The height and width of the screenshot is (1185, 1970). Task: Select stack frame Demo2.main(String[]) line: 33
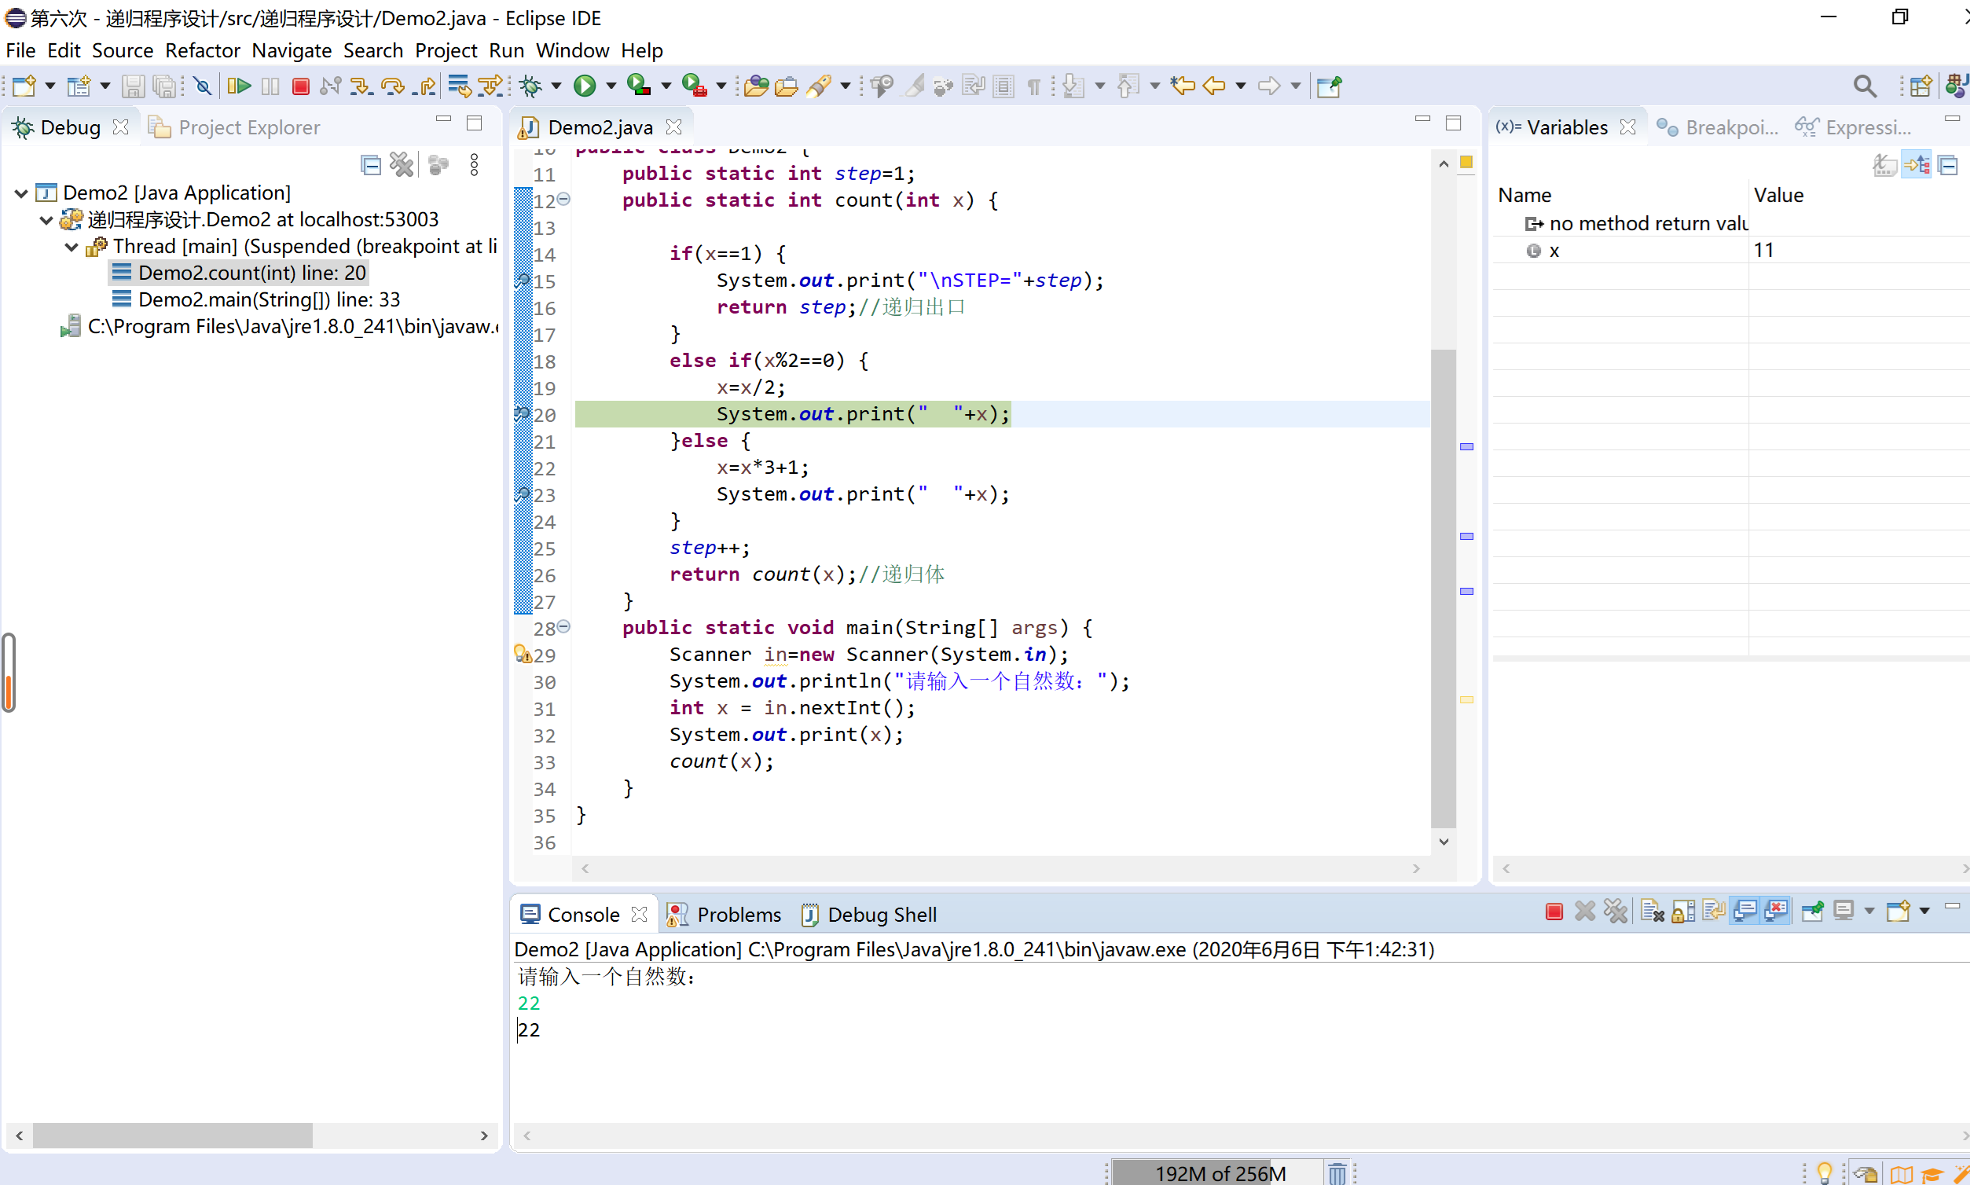(x=255, y=299)
